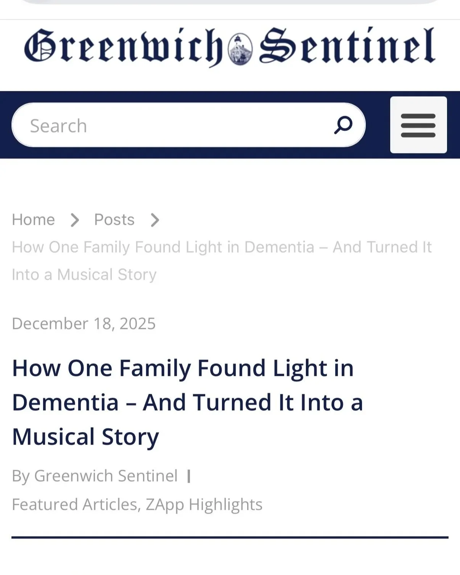The image size is (460, 575).
Task: Click the chevron after Posts breadcrumb
Action: [154, 220]
